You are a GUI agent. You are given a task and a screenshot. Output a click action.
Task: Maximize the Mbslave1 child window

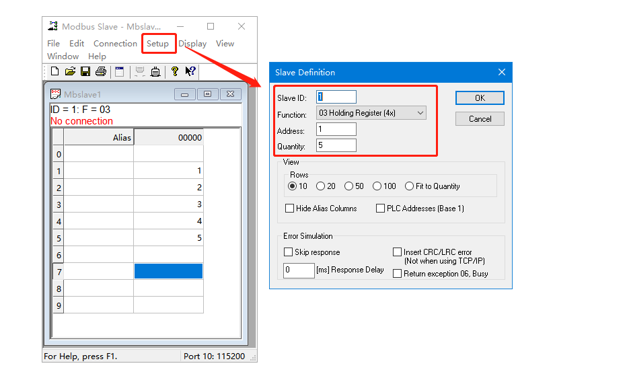207,94
